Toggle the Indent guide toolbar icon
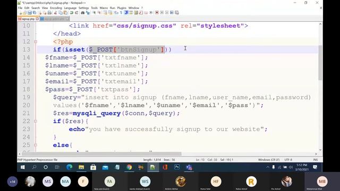340x191 pixels. coord(126,13)
